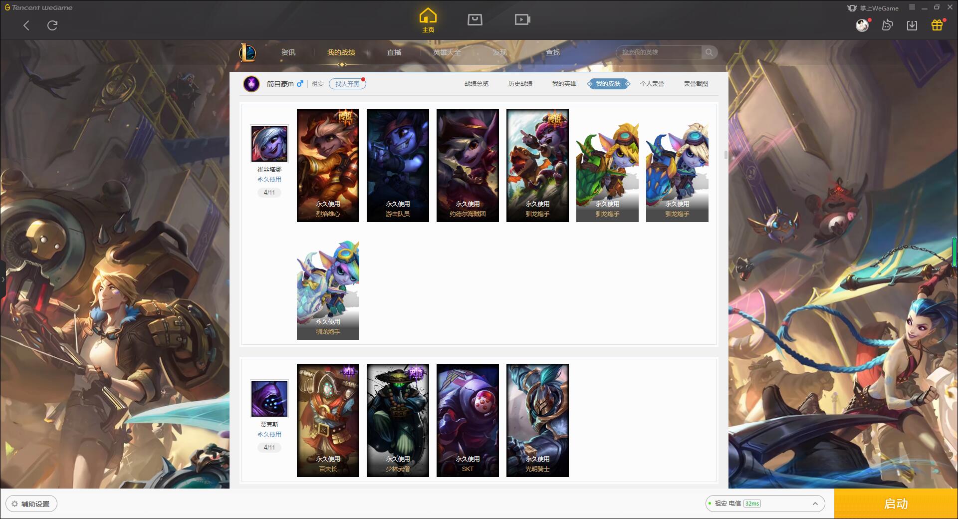Image resolution: width=958 pixels, height=519 pixels.
Task: Open the 查找 tab
Action: point(552,52)
